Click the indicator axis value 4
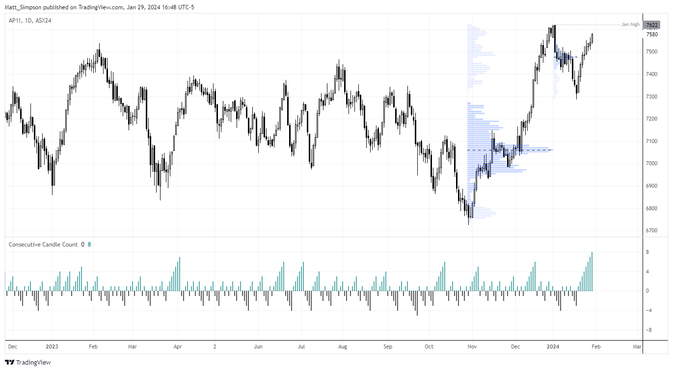The image size is (673, 371). [648, 272]
